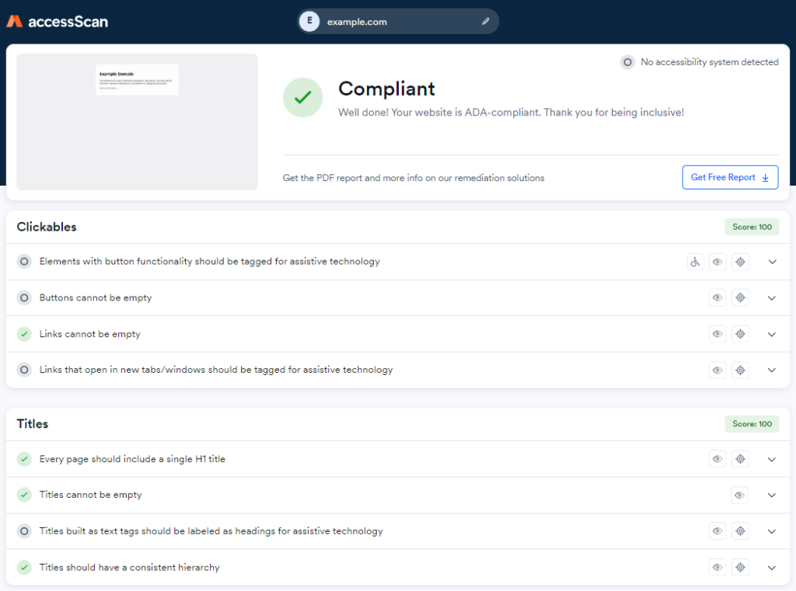
Task: Click the accessScan logo
Action: (57, 22)
